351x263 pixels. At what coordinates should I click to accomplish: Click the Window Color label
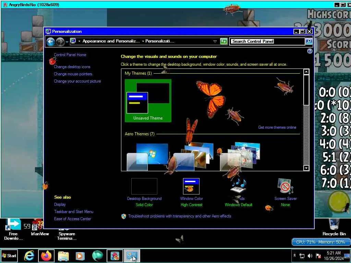(x=191, y=199)
